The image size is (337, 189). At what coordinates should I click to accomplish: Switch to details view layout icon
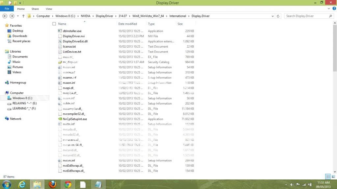328,177
